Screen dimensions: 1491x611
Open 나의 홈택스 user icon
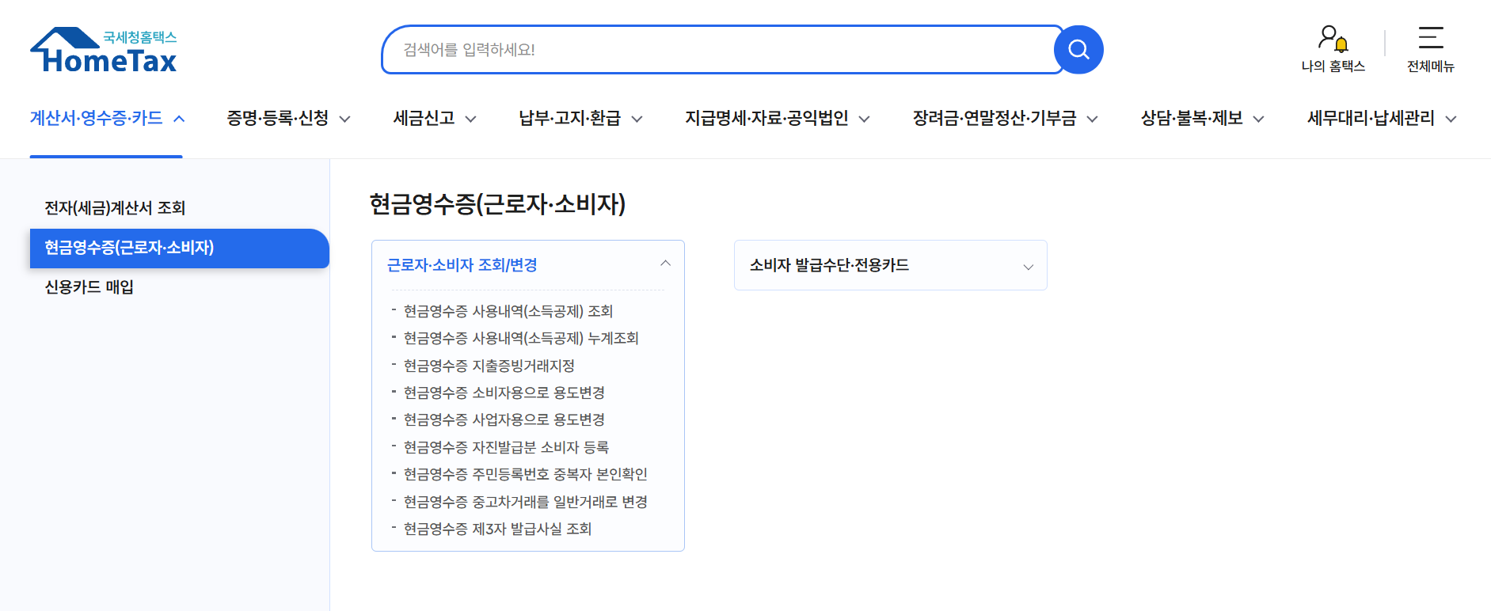click(x=1333, y=50)
